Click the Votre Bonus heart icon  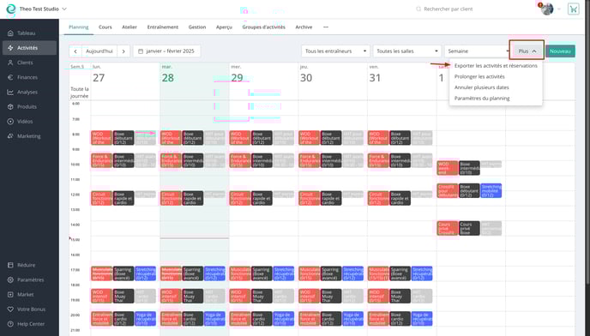click(10, 309)
